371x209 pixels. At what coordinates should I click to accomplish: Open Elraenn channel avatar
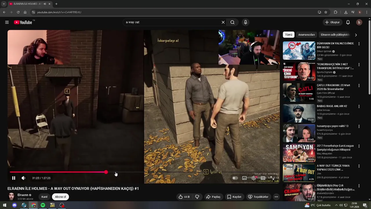(12, 197)
